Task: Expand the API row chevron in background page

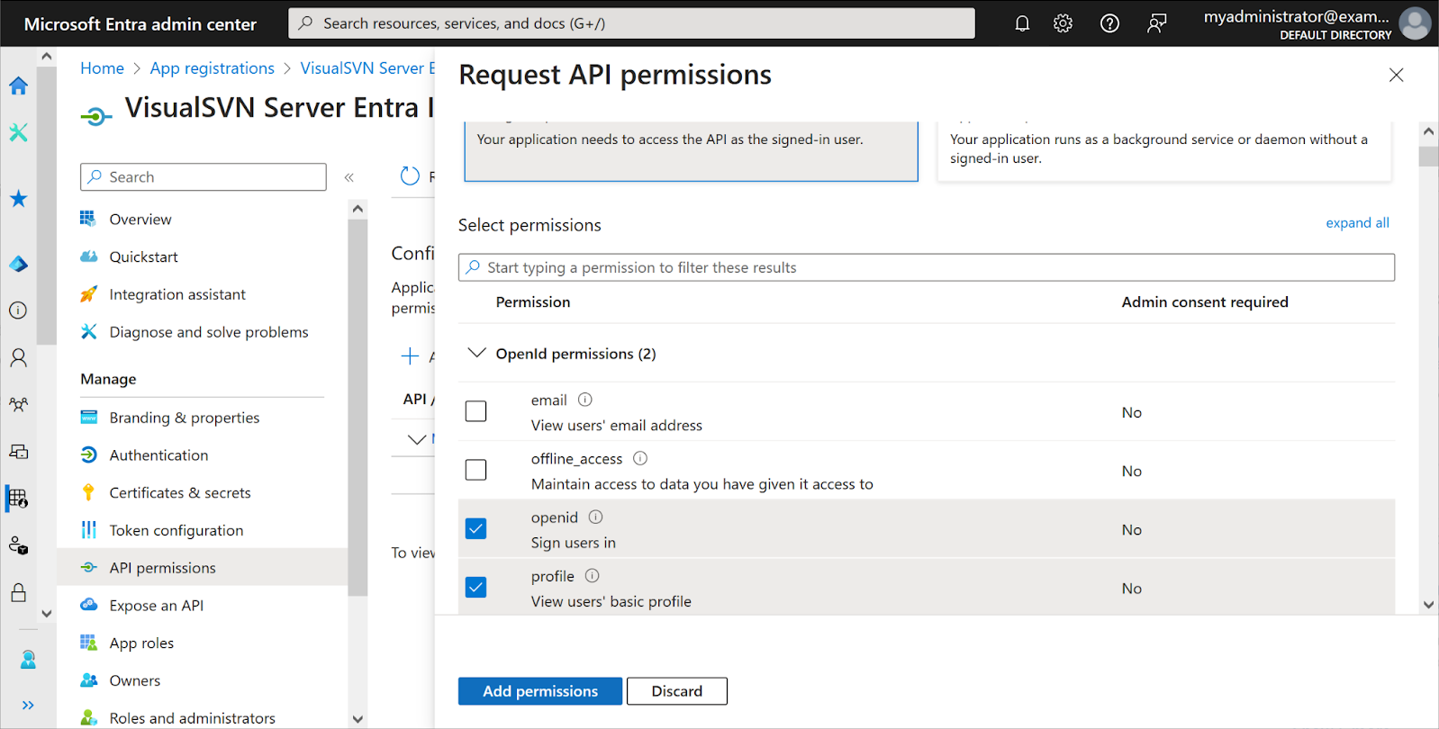Action: [416, 439]
